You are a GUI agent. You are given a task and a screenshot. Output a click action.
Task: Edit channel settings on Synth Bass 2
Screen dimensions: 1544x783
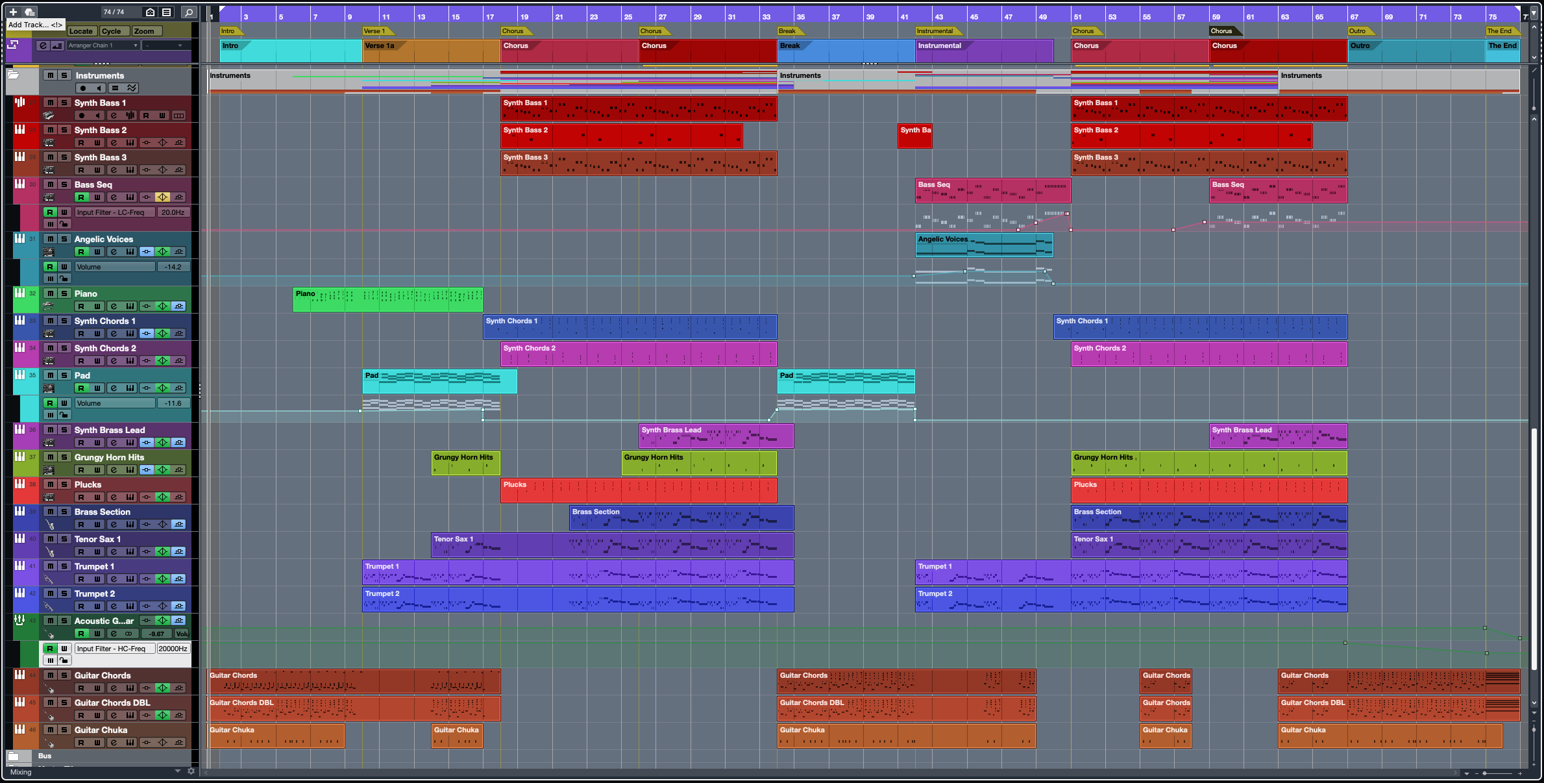pos(114,143)
